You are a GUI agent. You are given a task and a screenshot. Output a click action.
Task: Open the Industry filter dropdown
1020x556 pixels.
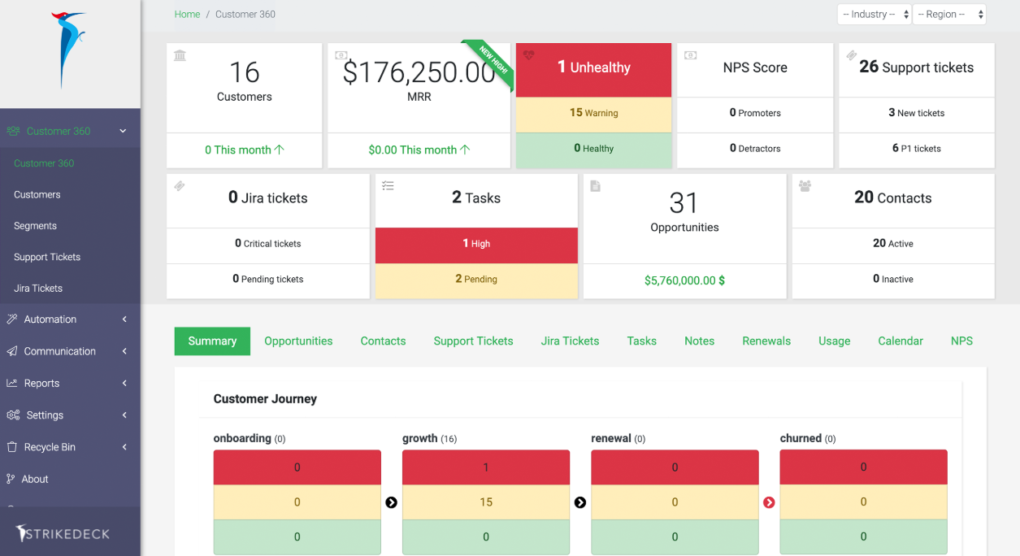pos(874,15)
